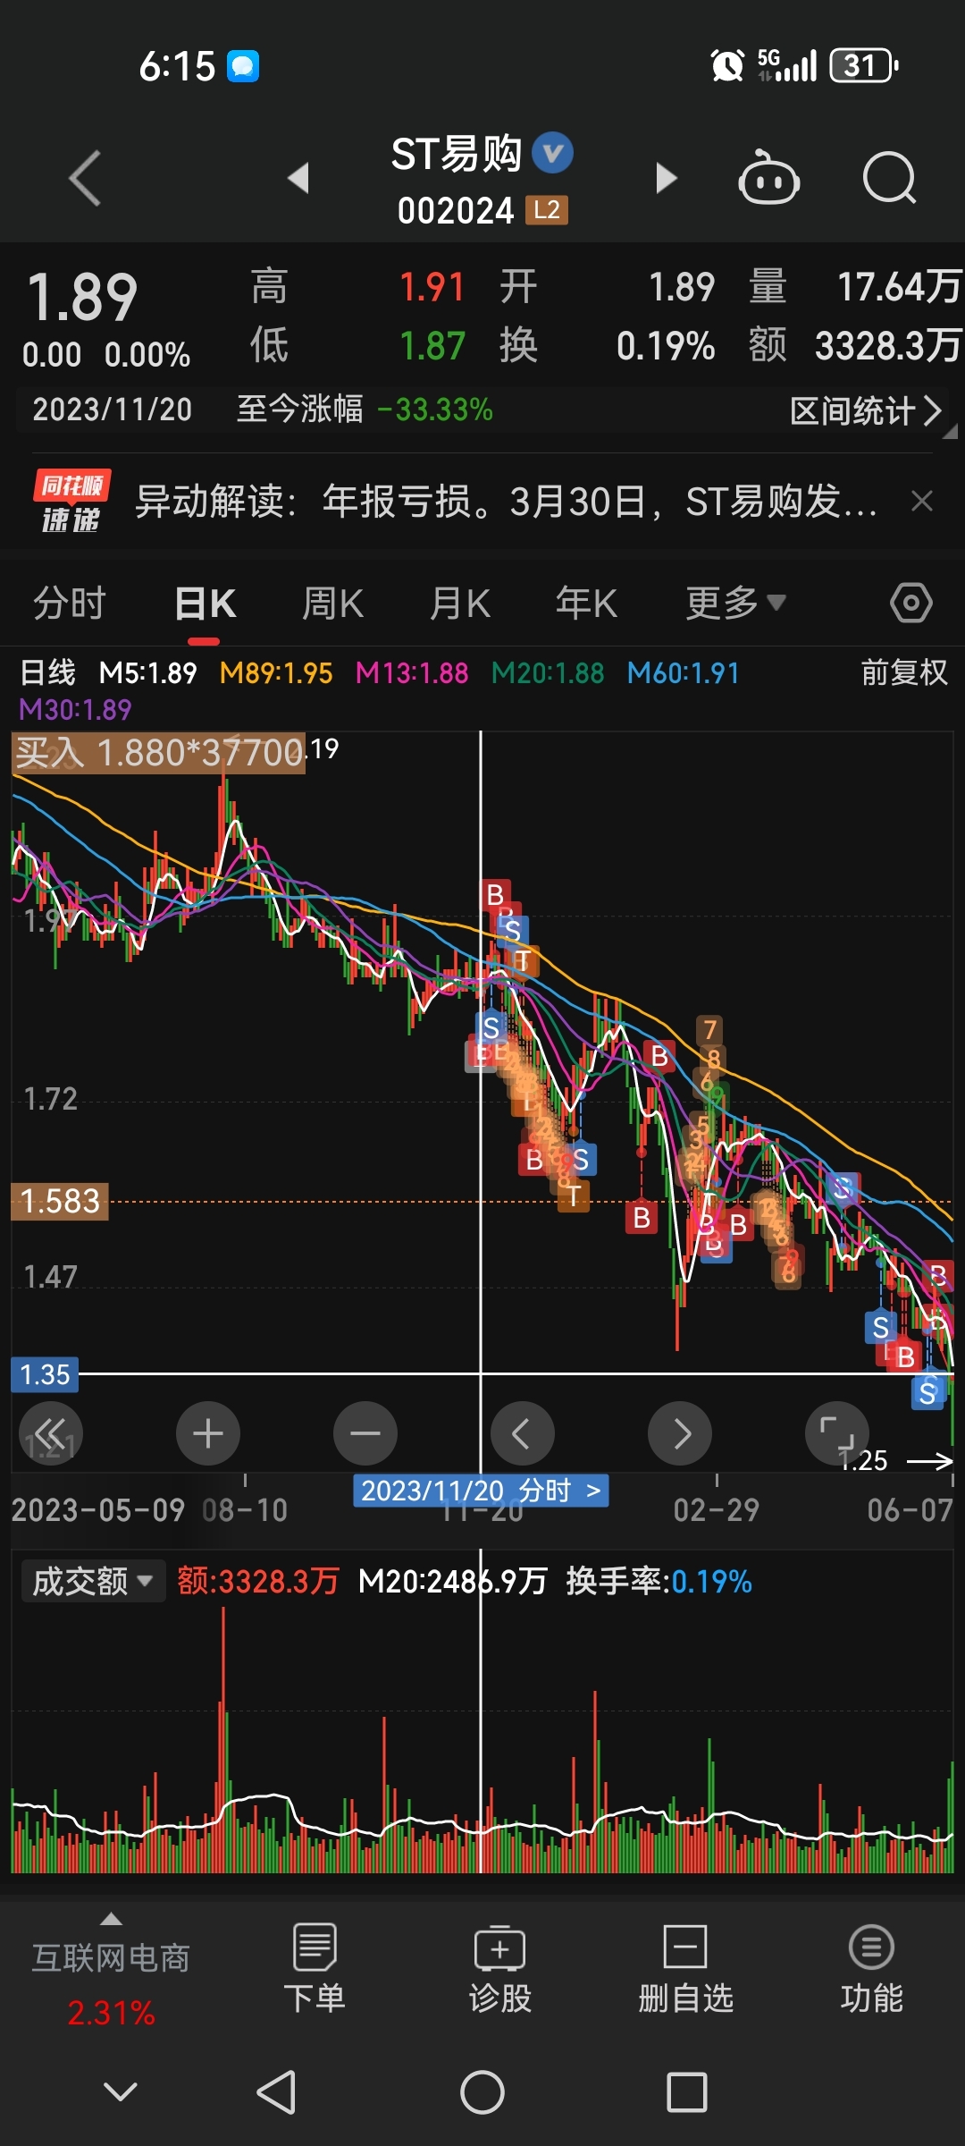The image size is (965, 2146).
Task: Switch to 分时 tab
Action: pyautogui.click(x=70, y=604)
